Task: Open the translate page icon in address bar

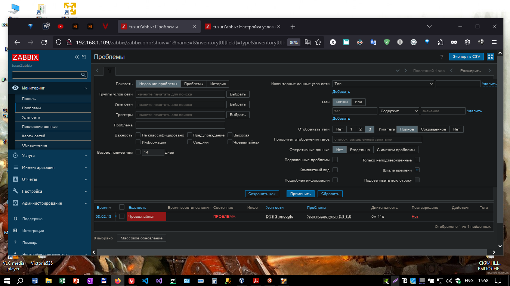Action: [308, 42]
